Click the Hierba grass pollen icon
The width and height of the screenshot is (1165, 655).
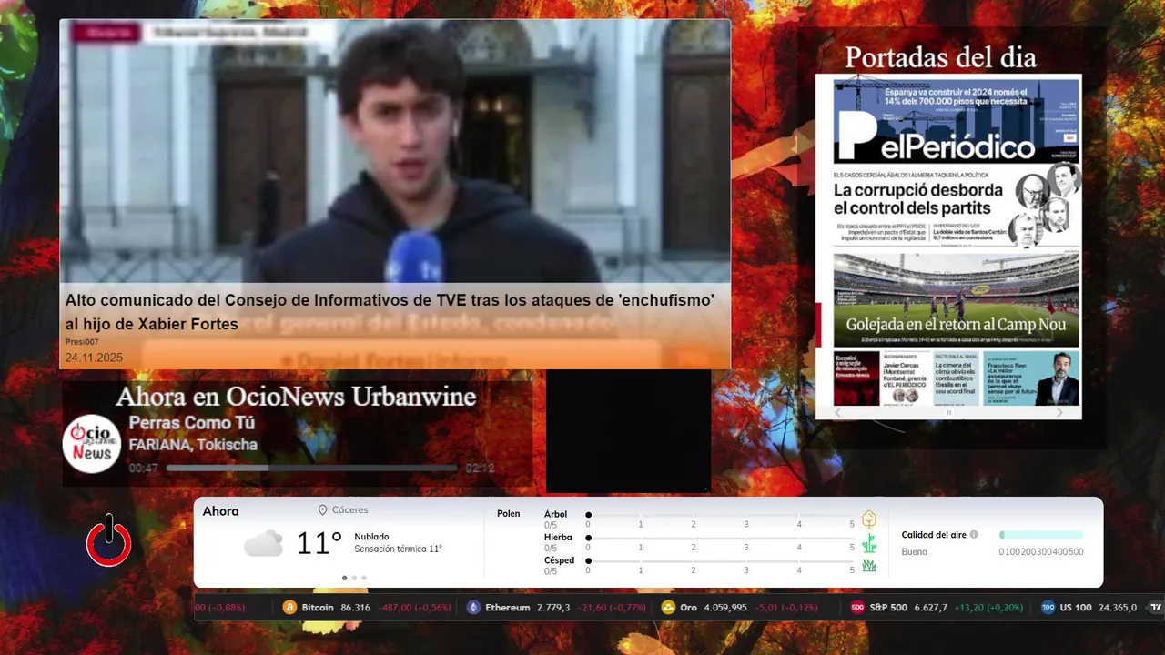(869, 543)
